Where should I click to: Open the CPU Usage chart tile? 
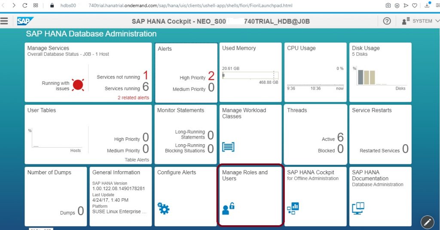pos(315,72)
